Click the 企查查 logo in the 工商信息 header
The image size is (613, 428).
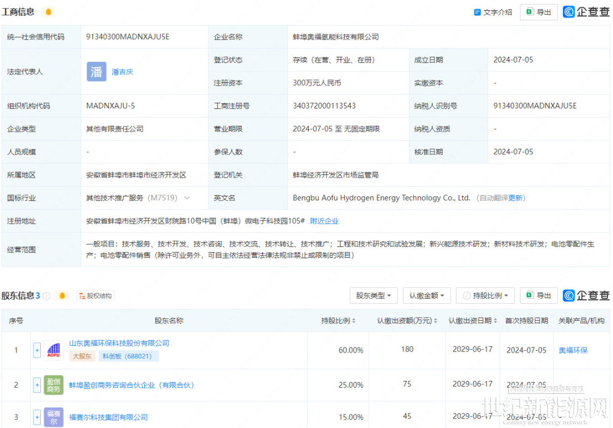(x=586, y=12)
